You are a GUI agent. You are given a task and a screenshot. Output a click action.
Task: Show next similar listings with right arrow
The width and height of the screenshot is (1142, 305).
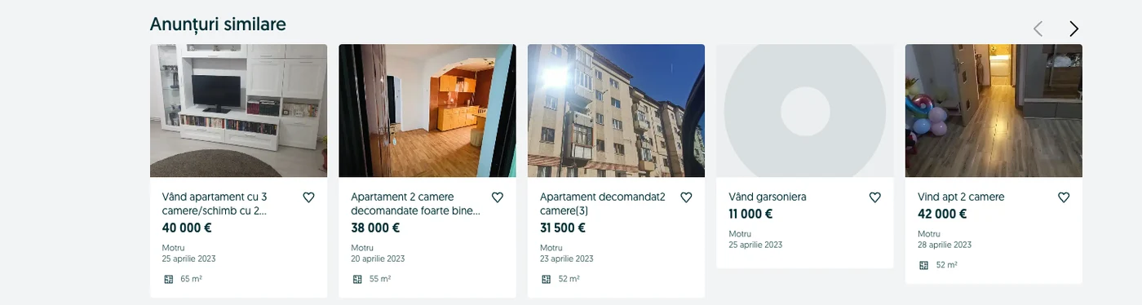(1073, 29)
